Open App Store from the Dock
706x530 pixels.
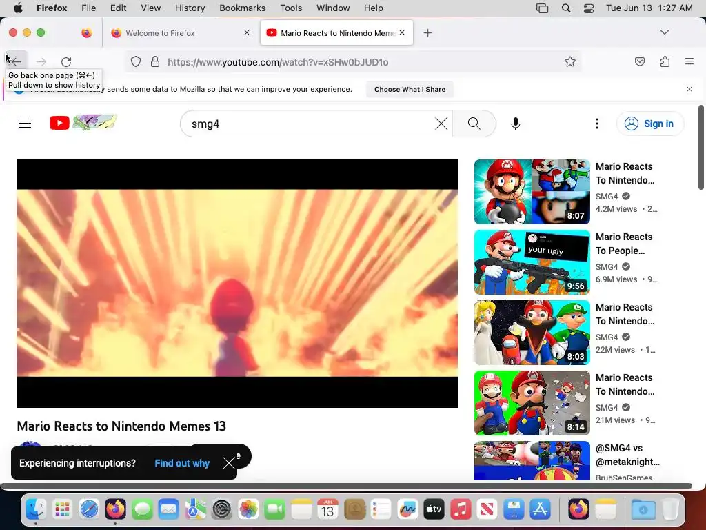[x=541, y=510]
